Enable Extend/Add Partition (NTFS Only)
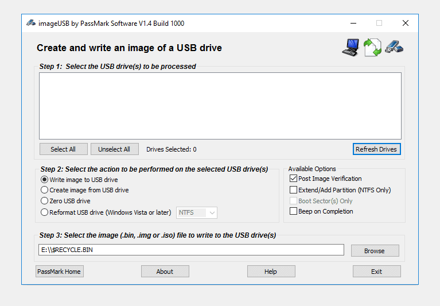This screenshot has width=440, height=306. pyautogui.click(x=293, y=190)
